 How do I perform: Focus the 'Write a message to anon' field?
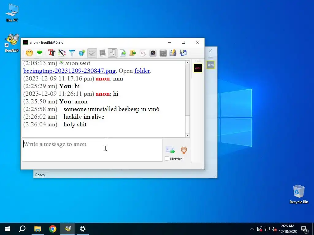click(92, 150)
